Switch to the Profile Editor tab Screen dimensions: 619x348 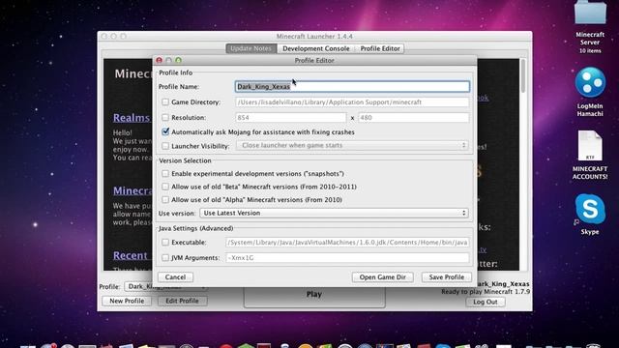(380, 48)
